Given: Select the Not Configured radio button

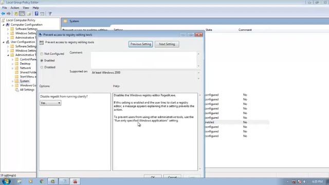Looking at the screenshot, I should pyautogui.click(x=42, y=54).
